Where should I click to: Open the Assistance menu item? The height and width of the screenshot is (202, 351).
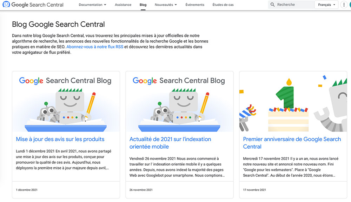[x=123, y=5]
